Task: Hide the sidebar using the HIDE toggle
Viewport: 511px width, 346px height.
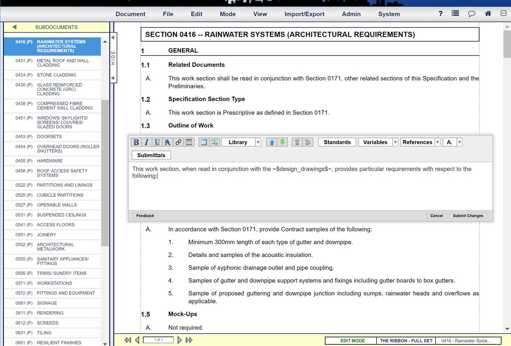Action: tap(113, 58)
